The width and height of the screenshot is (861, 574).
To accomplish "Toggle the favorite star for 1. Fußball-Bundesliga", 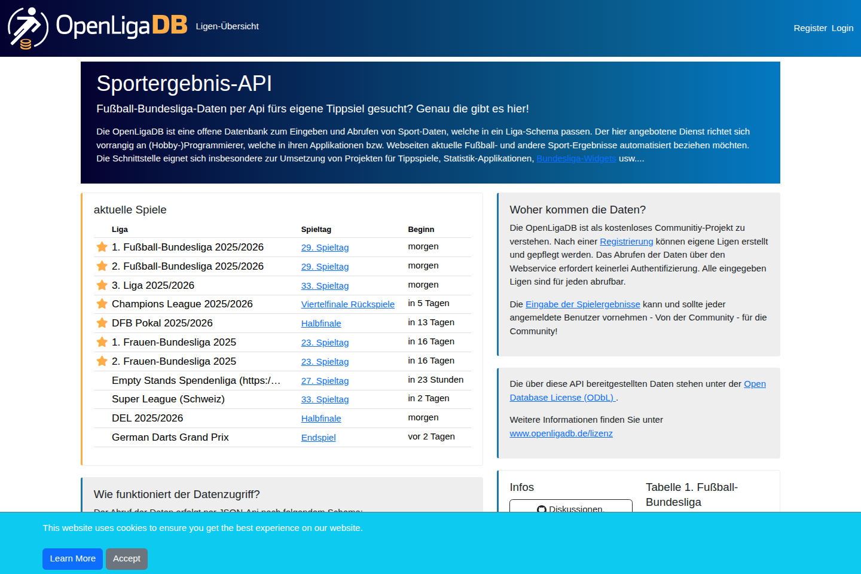I will coord(101,247).
